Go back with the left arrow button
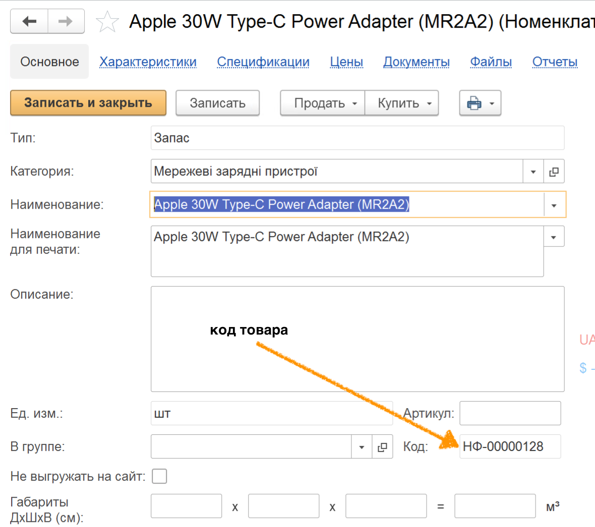595x527 pixels. pyautogui.click(x=29, y=21)
